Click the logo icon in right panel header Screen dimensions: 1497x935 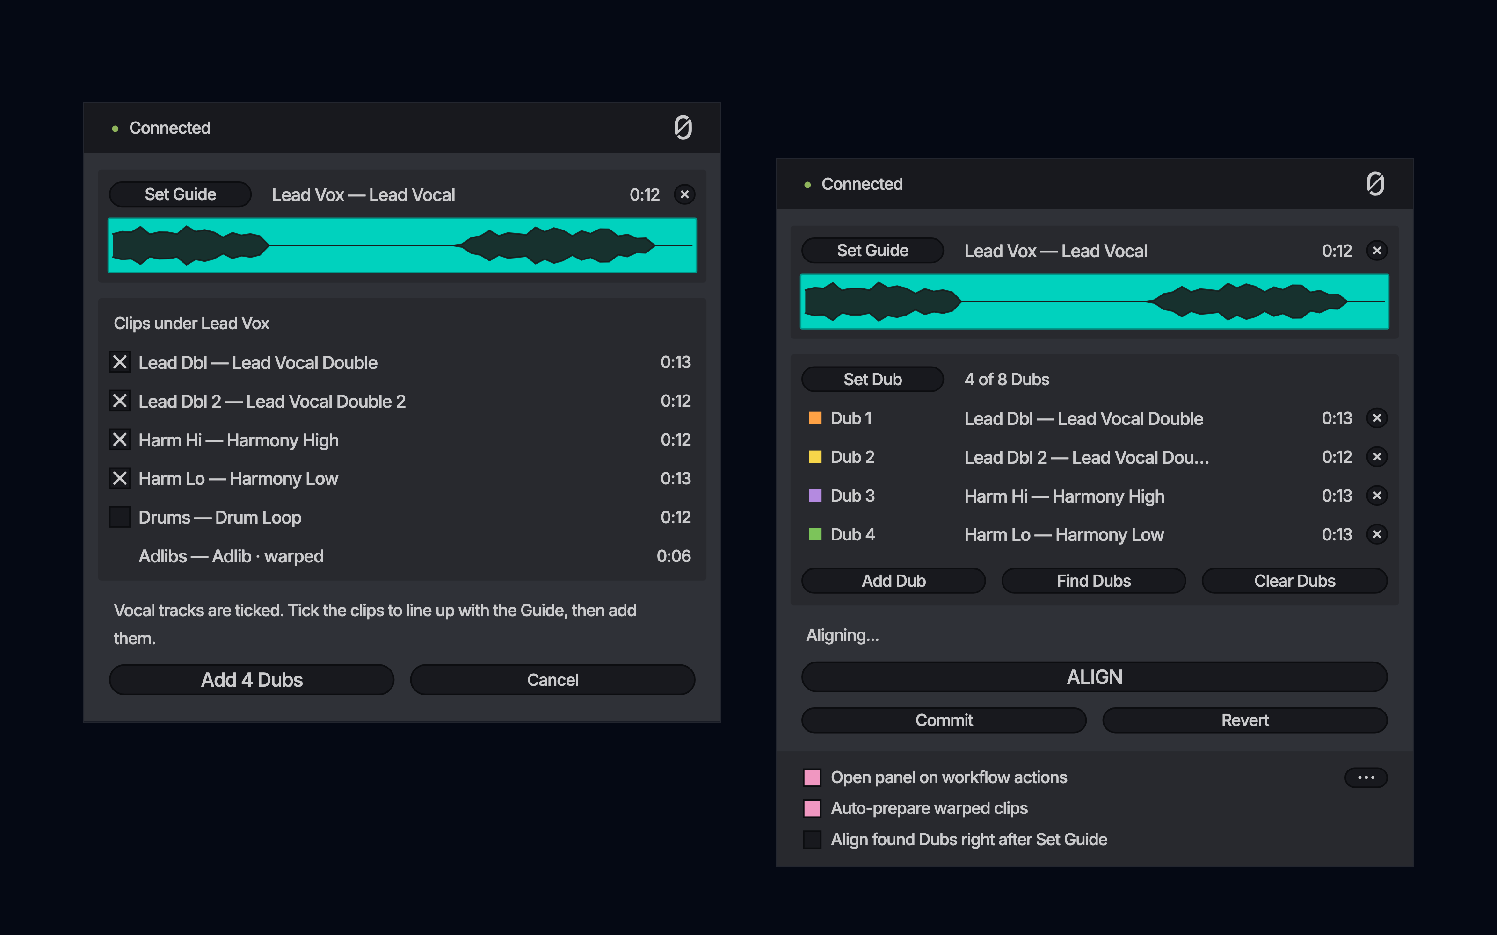click(x=1375, y=184)
